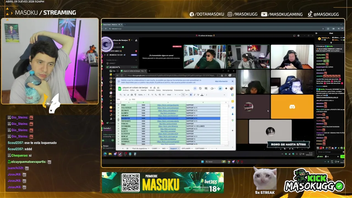
Task: Open new tab in spreadsheet browser window
Action: [149, 71]
